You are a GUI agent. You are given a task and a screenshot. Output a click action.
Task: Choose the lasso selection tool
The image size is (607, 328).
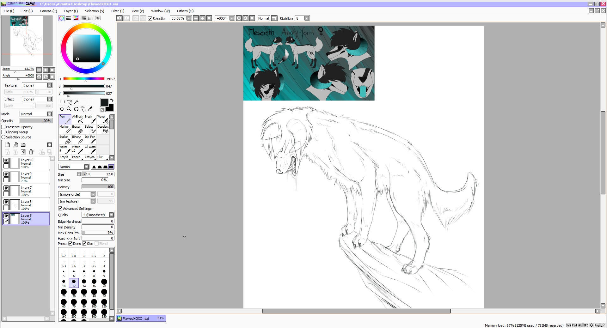pyautogui.click(x=69, y=102)
